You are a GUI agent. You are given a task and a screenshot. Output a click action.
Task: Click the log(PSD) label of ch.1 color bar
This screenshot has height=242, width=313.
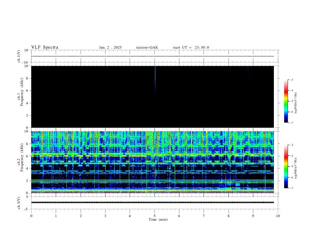point(296,103)
